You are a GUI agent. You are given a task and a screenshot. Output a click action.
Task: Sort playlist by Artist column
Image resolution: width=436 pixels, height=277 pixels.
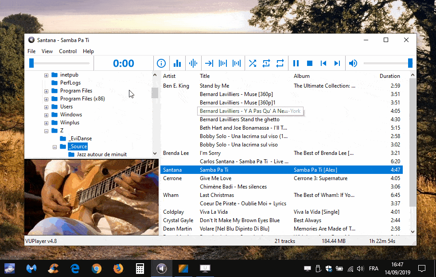tap(169, 76)
